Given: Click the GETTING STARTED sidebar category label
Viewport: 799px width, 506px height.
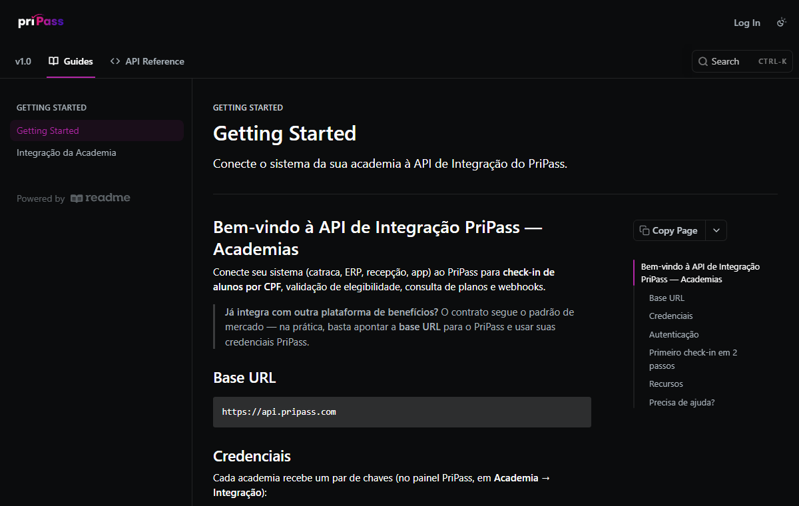Looking at the screenshot, I should (51, 108).
